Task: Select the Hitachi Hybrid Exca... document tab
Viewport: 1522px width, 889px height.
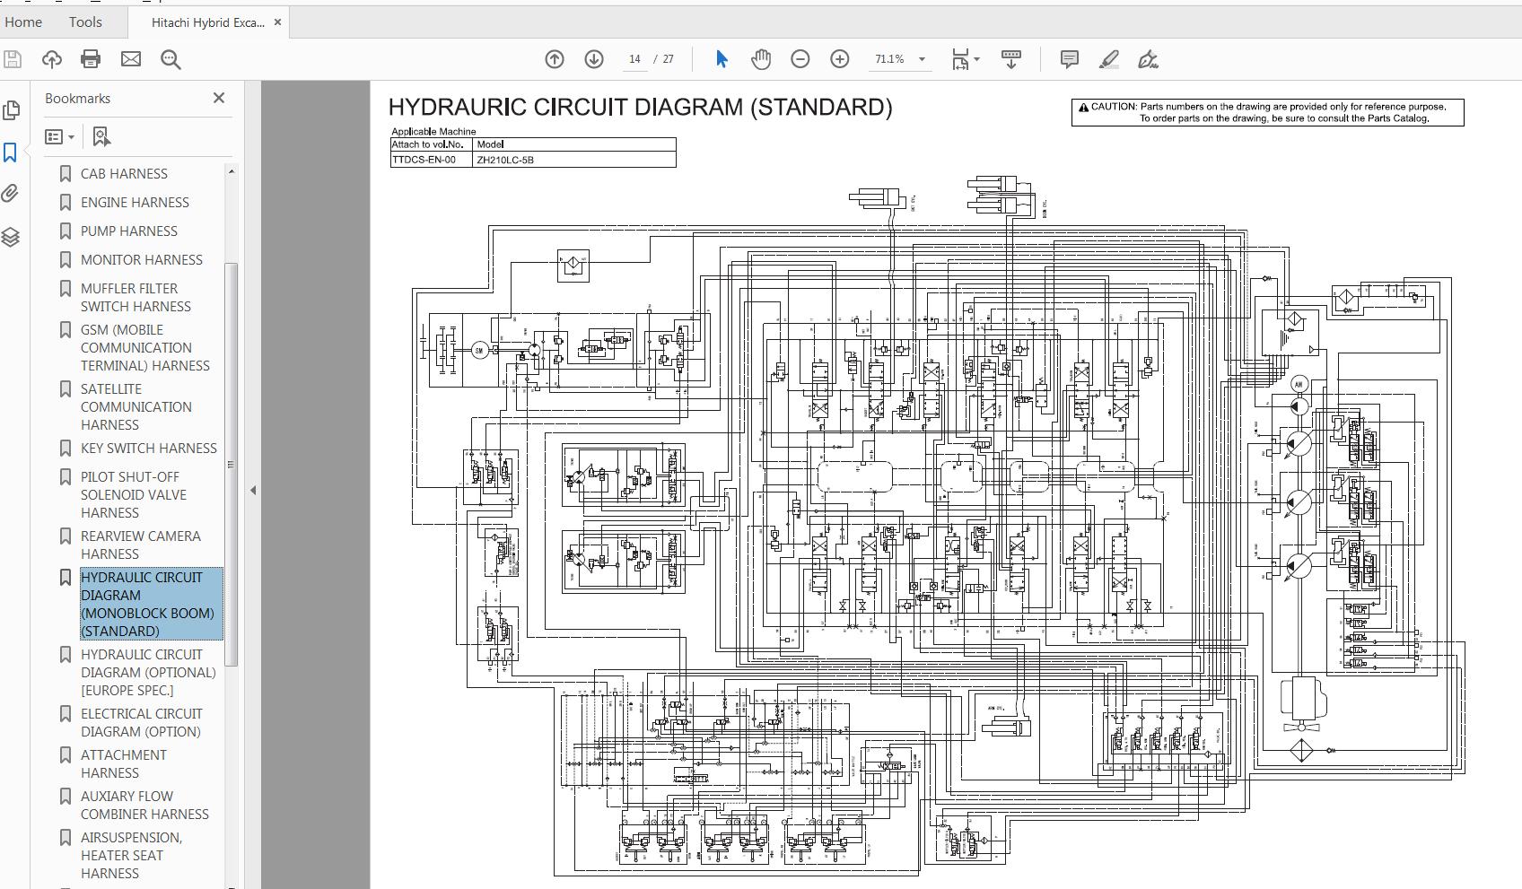Action: 207,22
